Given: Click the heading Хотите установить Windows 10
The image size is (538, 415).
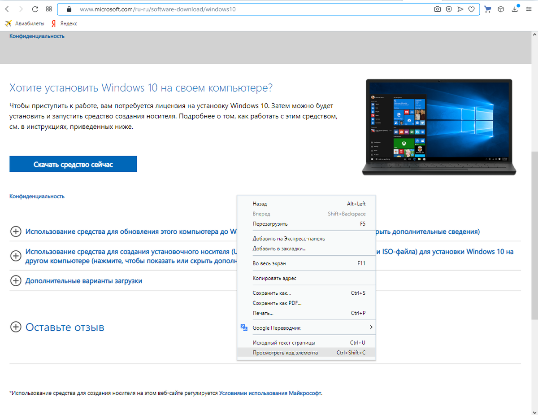Looking at the screenshot, I should [141, 87].
